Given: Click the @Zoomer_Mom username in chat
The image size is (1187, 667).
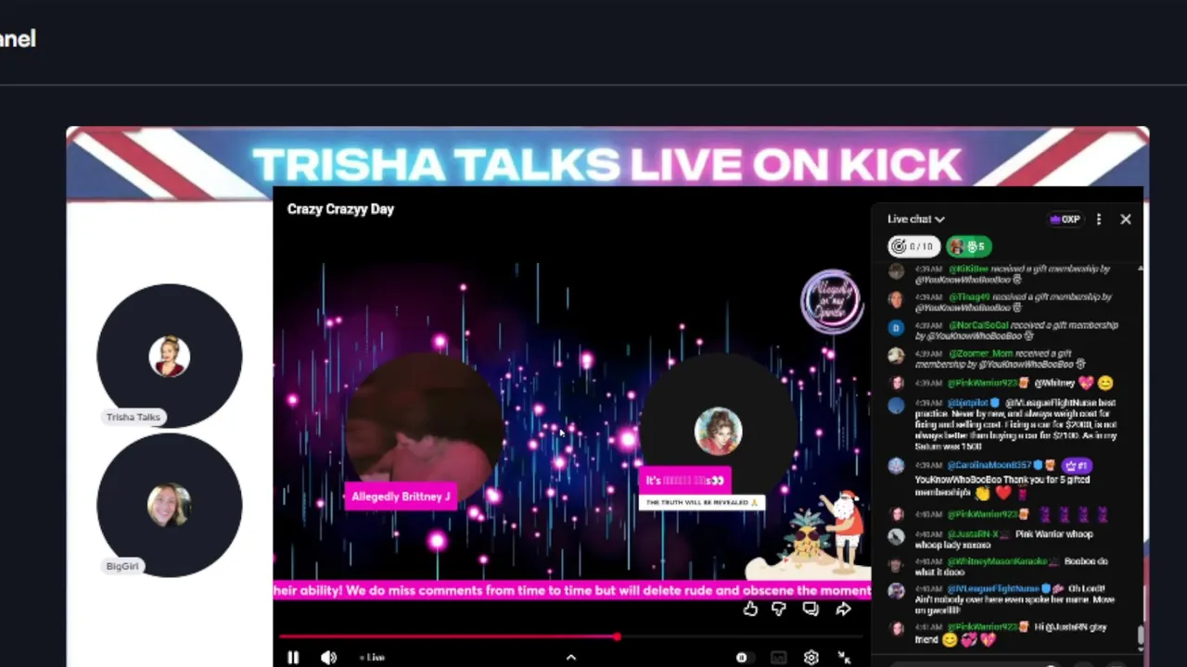Looking at the screenshot, I should pos(981,353).
